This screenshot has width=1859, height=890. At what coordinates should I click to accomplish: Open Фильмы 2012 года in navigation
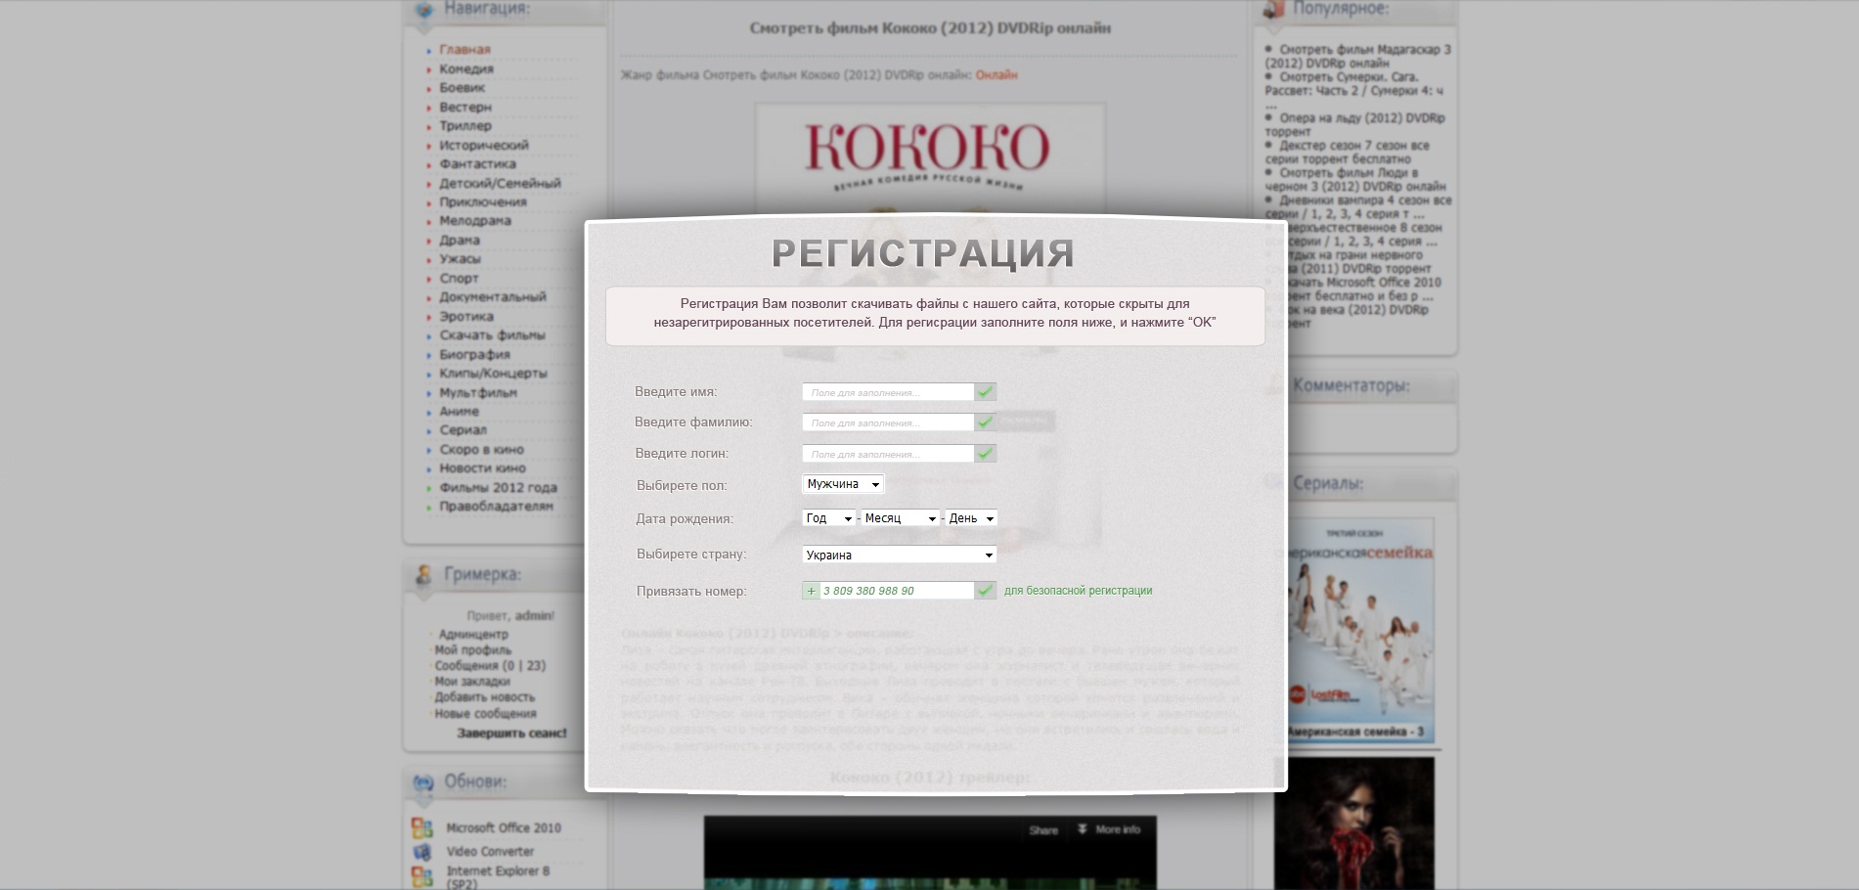pyautogui.click(x=498, y=488)
